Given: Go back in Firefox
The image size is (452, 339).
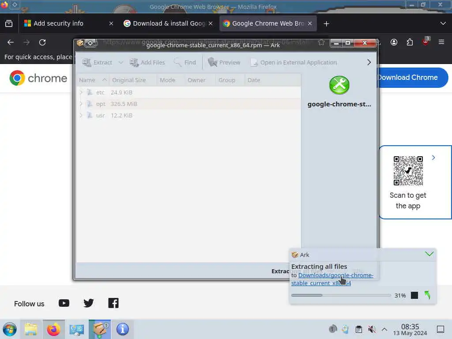Looking at the screenshot, I should (x=11, y=42).
